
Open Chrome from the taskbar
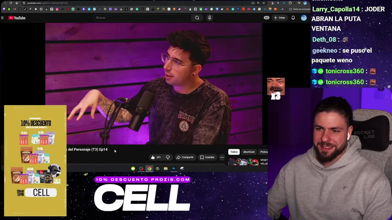pos(149,169)
